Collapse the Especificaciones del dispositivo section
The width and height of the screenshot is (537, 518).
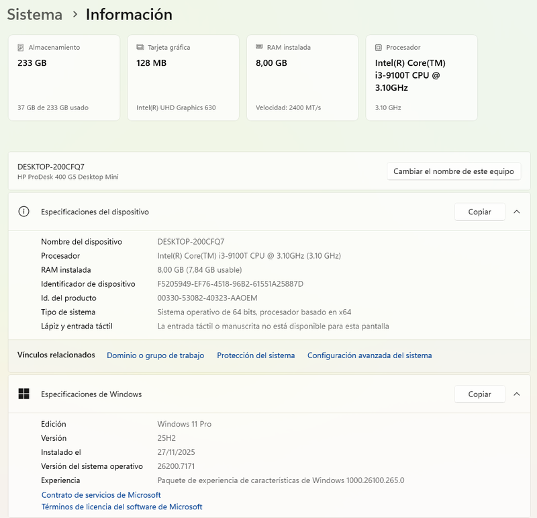(x=517, y=212)
